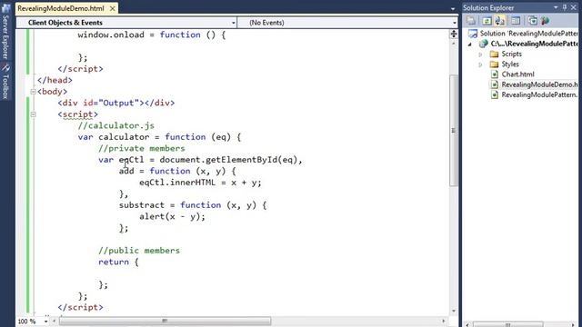This screenshot has height=327, width=582.
Task: Click the "window.onload" text
Action: (x=111, y=35)
